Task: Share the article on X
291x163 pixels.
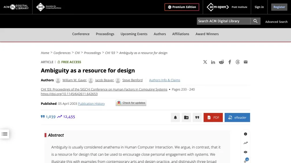Action: tap(205, 62)
